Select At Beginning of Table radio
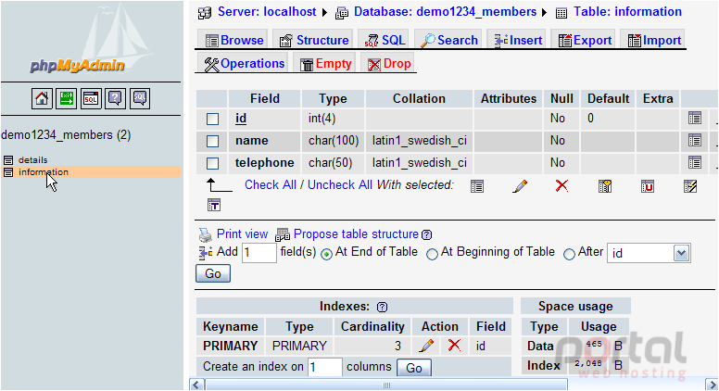 click(x=432, y=255)
